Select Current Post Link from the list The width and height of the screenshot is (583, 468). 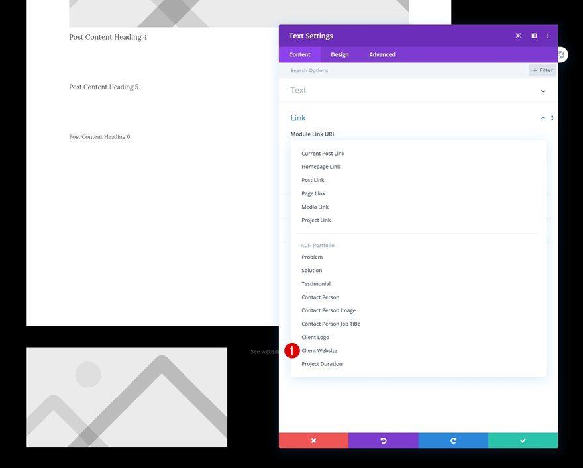coord(323,153)
